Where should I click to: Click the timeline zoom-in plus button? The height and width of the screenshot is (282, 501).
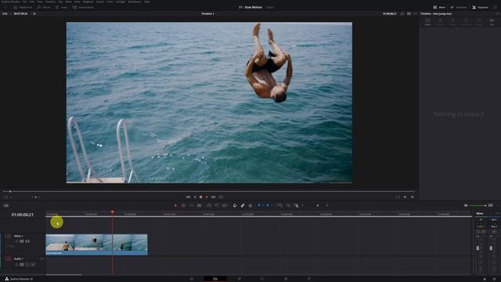tap(327, 205)
